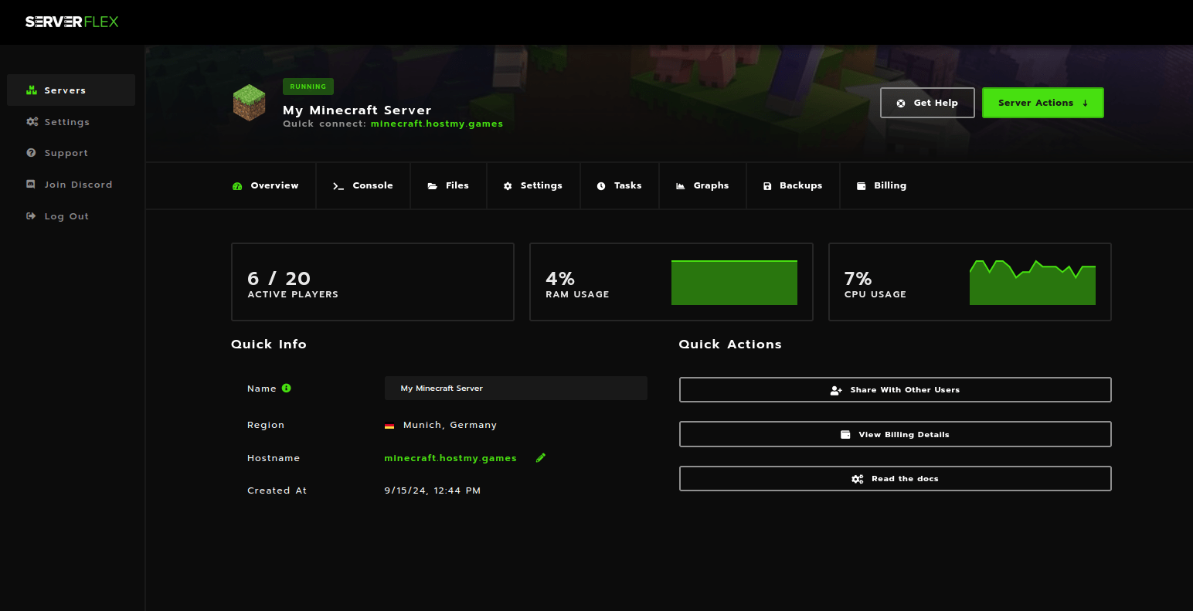Click Log Out in the sidebar
Image resolution: width=1193 pixels, height=611 pixels.
point(71,216)
